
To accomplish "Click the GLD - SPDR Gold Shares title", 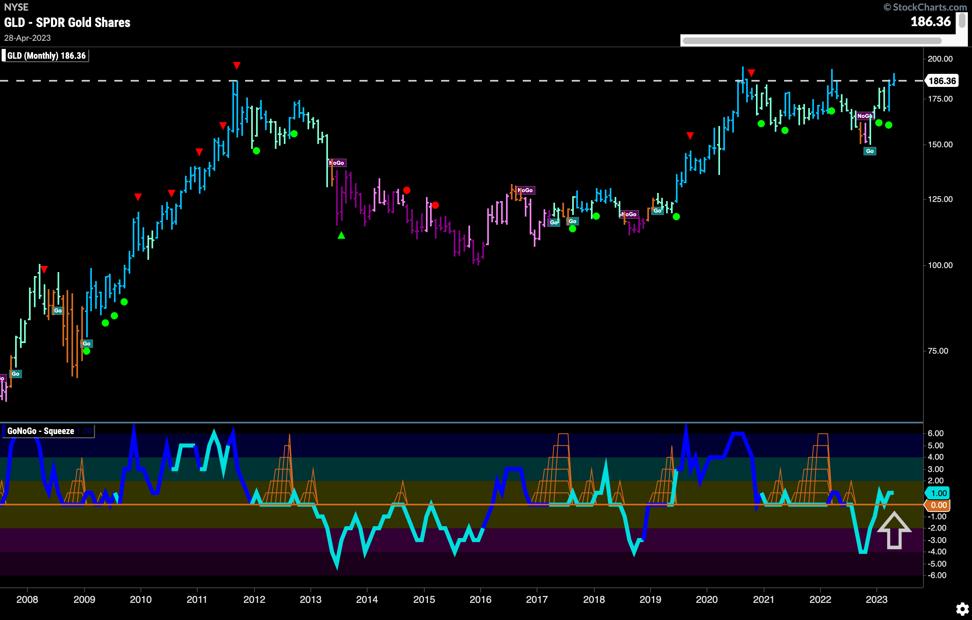I will coord(67,22).
